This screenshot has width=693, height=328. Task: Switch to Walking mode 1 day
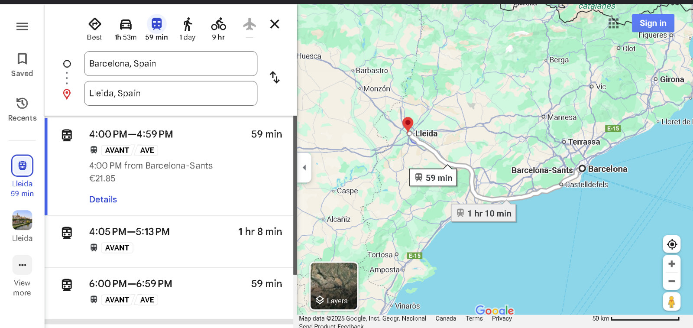(188, 29)
